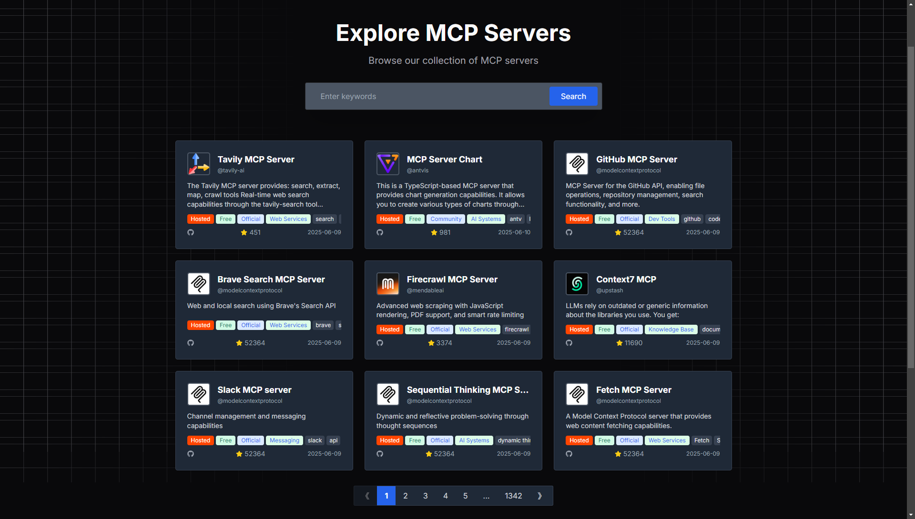Jump to last page 1342
915x519 pixels.
[513, 496]
